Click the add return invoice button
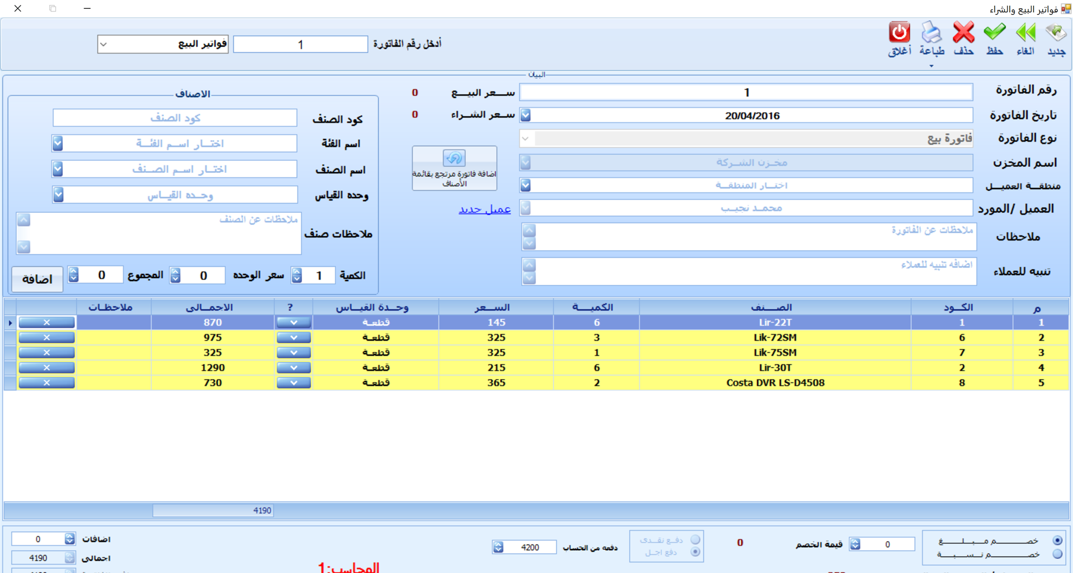Viewport: 1073px width, 573px height. tap(454, 168)
